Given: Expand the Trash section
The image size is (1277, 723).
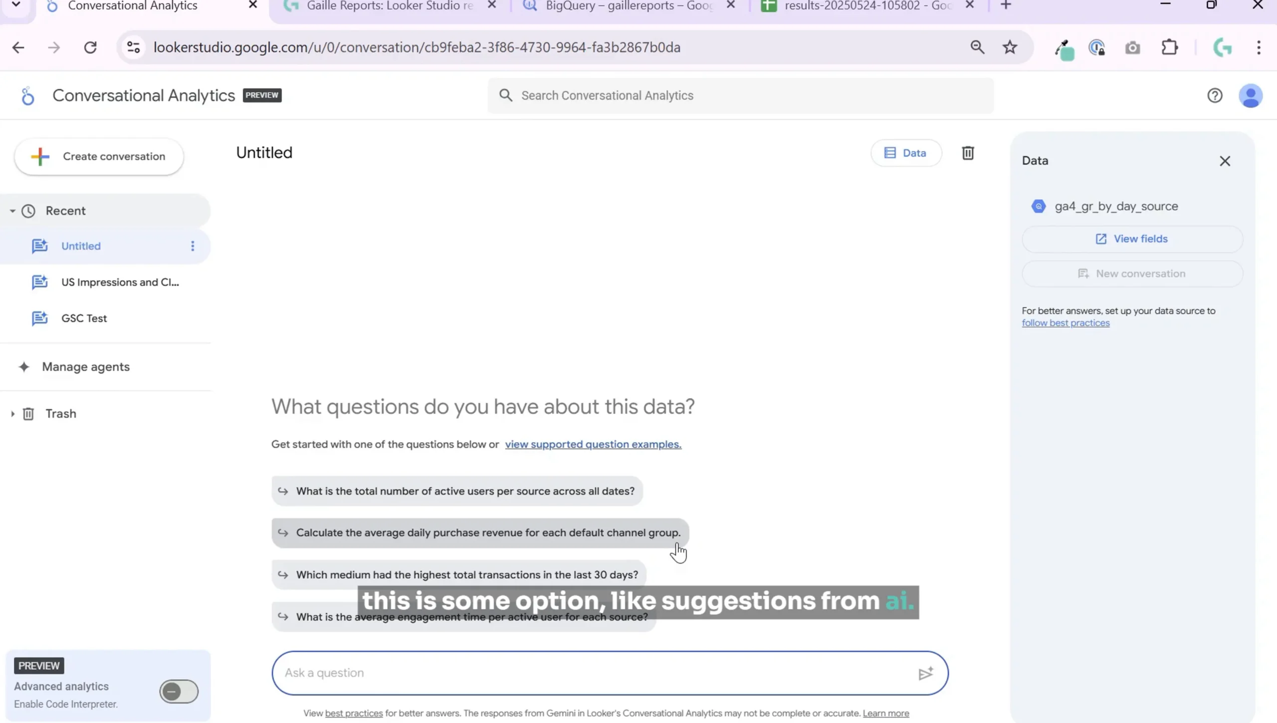Looking at the screenshot, I should (x=12, y=414).
